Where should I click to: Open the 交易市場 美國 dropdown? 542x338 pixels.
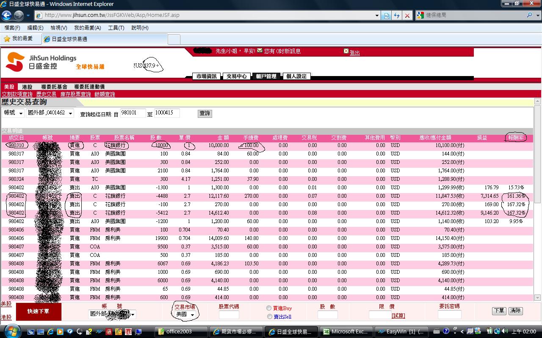[186, 314]
